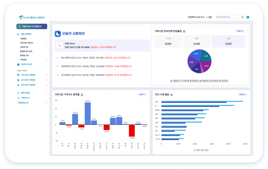Click the red triangle beside 과일부류 row
Image resolution: width=268 pixels, height=169 pixels.
[58, 66]
